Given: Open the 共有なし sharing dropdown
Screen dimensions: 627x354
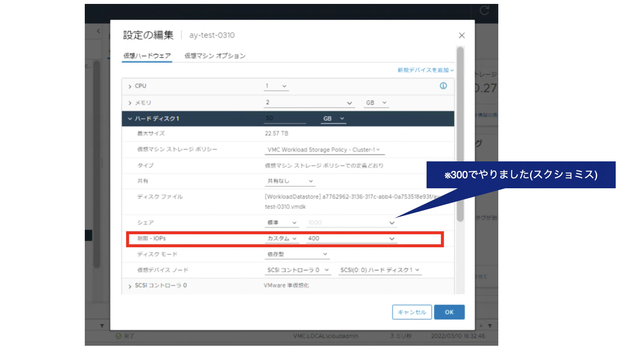Looking at the screenshot, I should pyautogui.click(x=289, y=181).
